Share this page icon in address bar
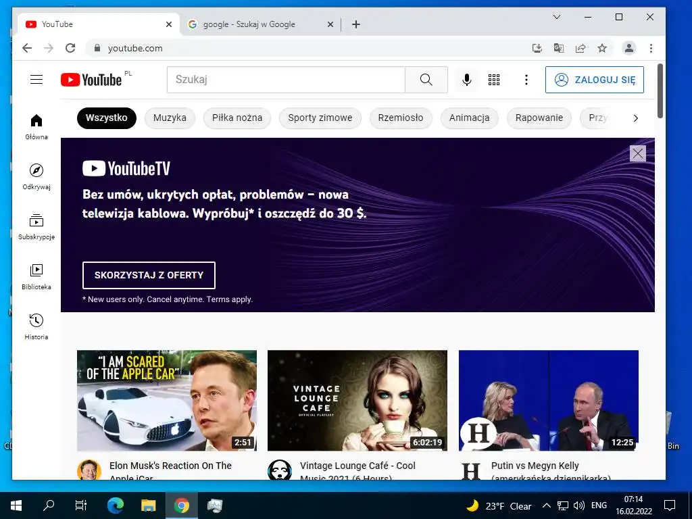The width and height of the screenshot is (692, 519). click(580, 48)
